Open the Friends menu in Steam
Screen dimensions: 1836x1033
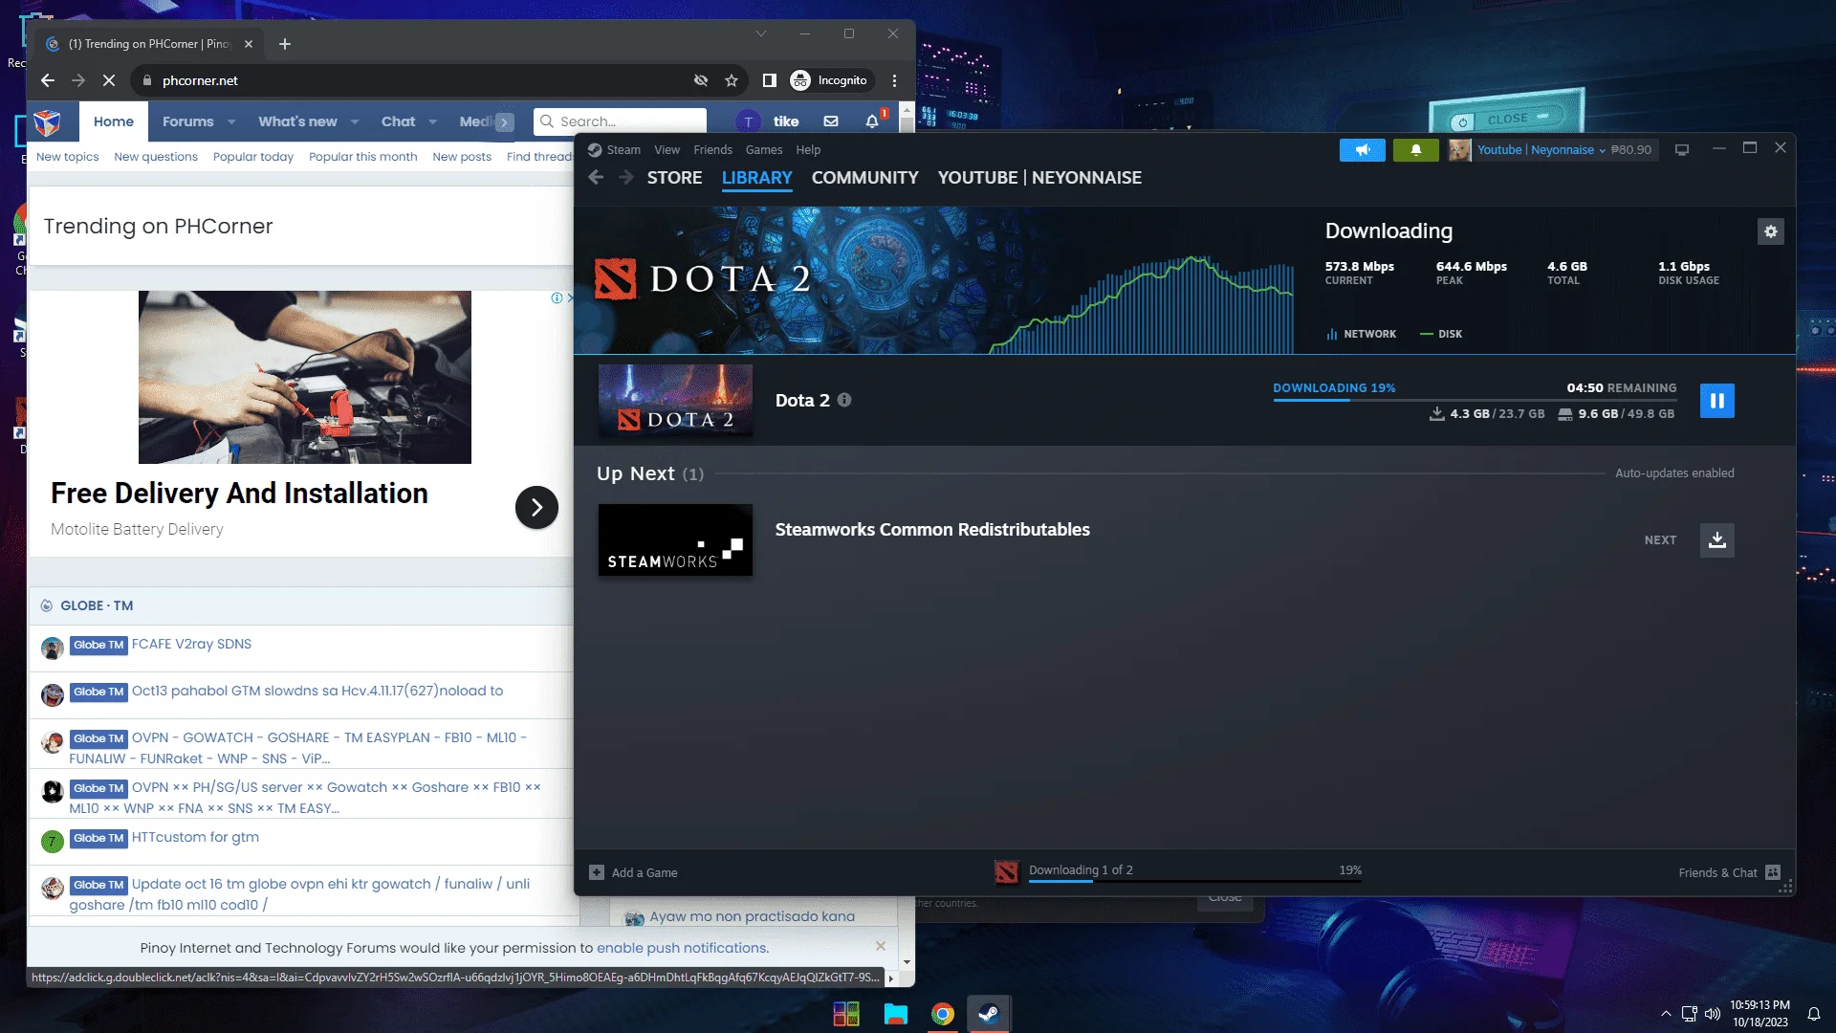click(712, 150)
